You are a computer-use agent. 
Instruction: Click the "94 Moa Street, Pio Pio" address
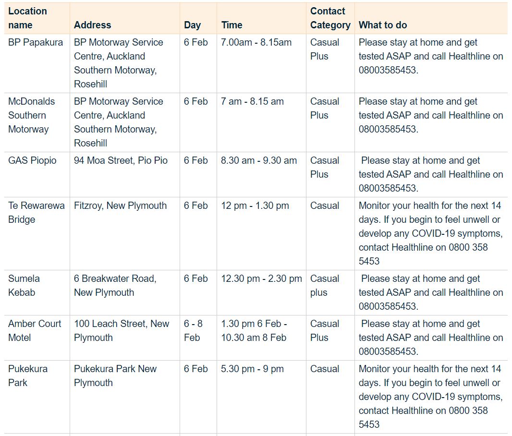click(121, 160)
